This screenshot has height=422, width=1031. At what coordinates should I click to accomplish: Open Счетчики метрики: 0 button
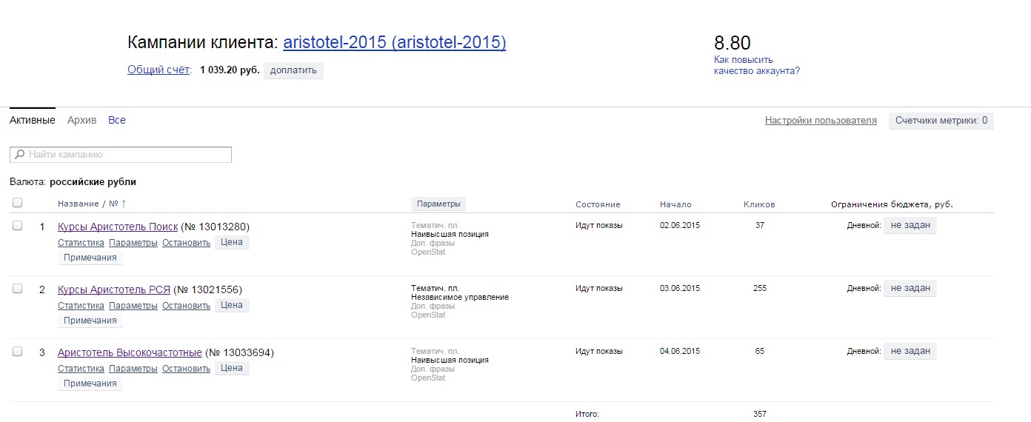pyautogui.click(x=941, y=121)
